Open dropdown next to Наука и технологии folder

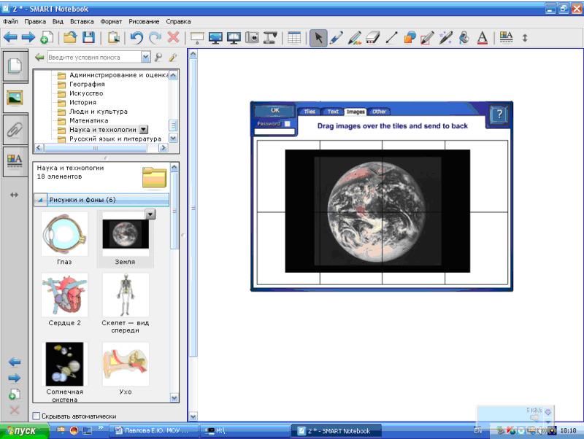[x=144, y=129]
